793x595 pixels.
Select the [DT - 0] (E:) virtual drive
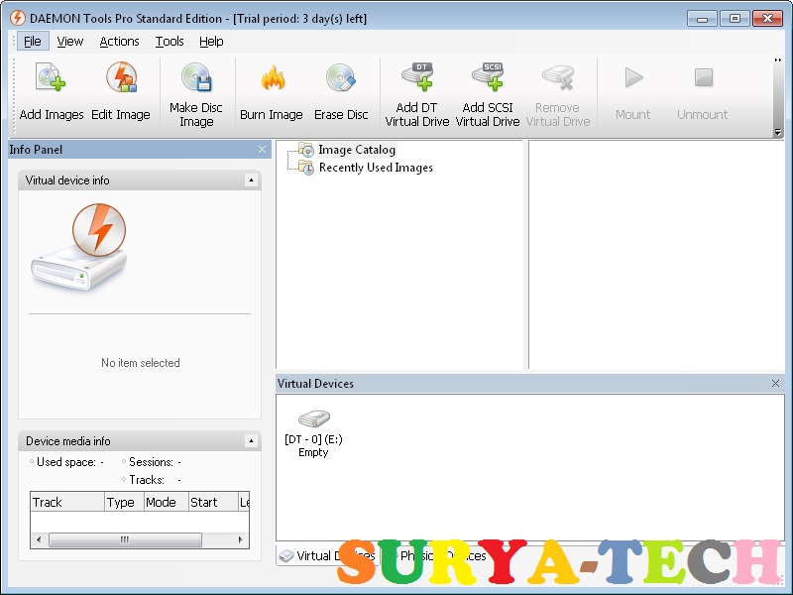click(313, 434)
